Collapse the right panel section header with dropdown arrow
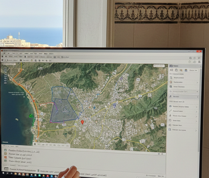The width and height of the screenshot is (209, 178). tap(197, 97)
